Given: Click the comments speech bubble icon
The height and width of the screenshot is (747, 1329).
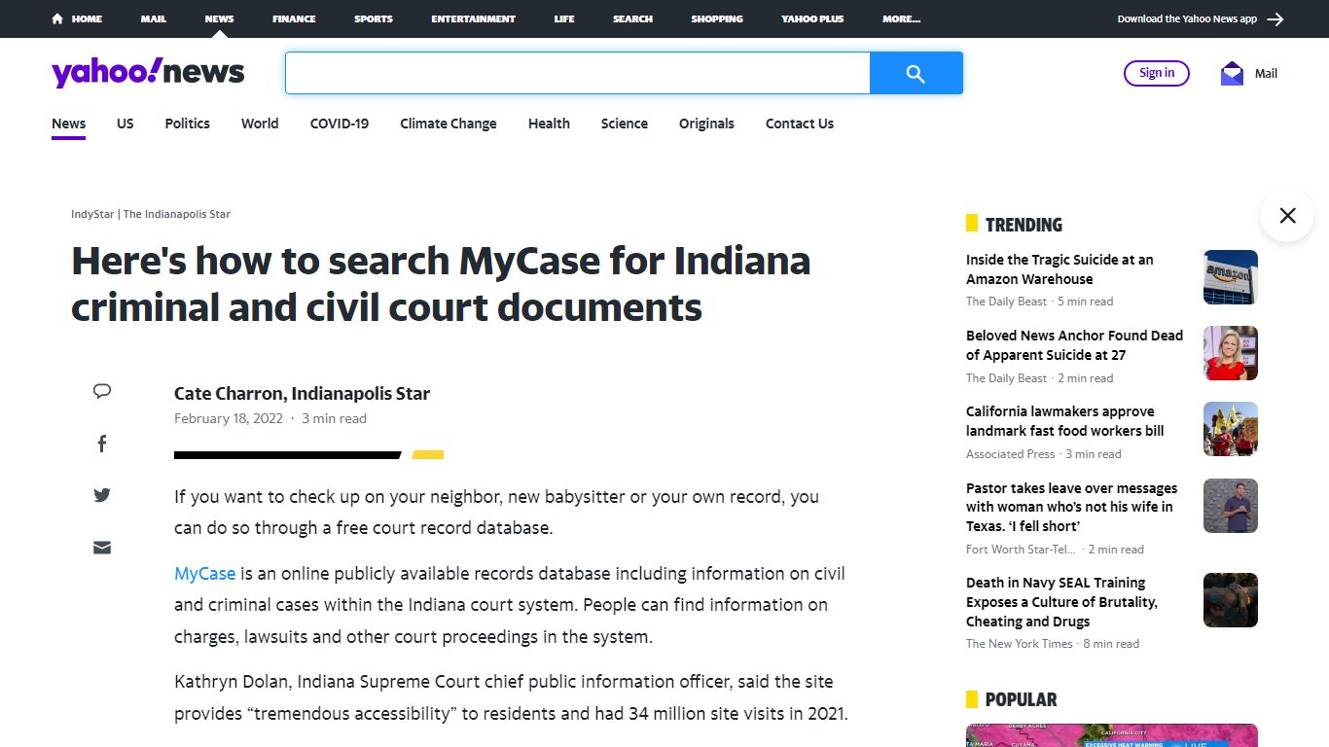Looking at the screenshot, I should coord(102,391).
